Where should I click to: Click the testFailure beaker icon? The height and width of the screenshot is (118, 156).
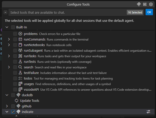coord(20,73)
